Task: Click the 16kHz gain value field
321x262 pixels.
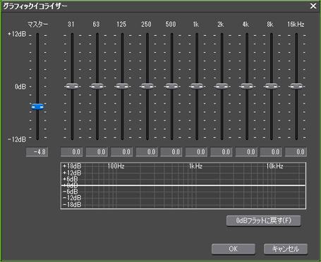Action: tap(296, 152)
